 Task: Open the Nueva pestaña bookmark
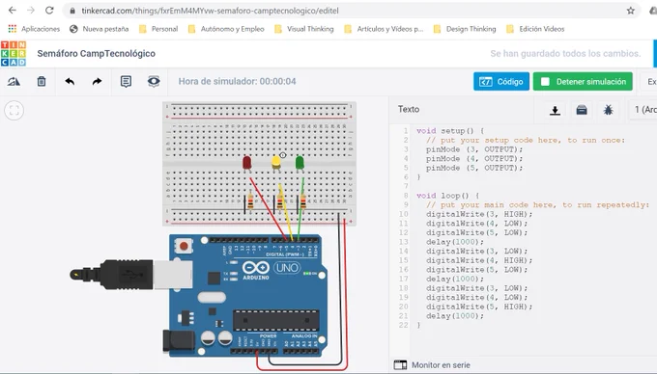(100, 29)
